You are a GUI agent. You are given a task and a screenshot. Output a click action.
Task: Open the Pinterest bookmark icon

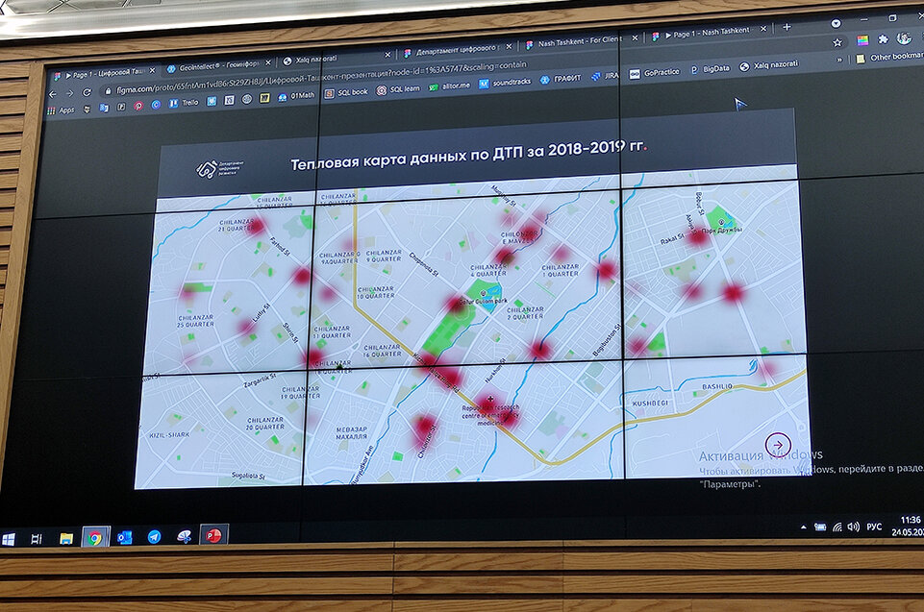click(x=138, y=106)
